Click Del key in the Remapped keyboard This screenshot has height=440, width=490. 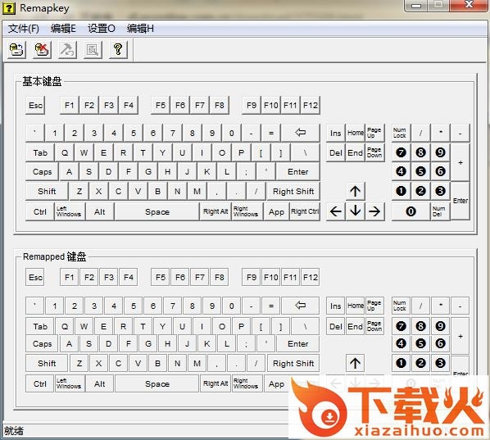tap(336, 327)
